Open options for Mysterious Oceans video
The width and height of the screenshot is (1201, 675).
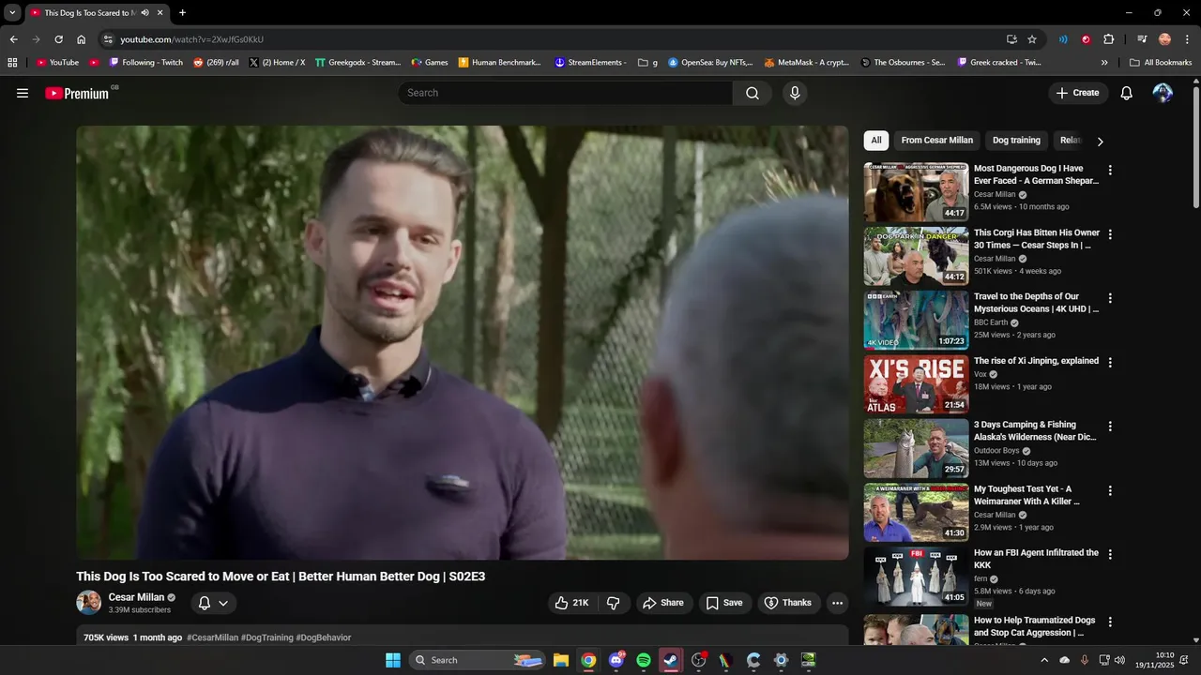(x=1110, y=298)
